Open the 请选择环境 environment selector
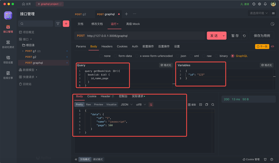 click(259, 13)
